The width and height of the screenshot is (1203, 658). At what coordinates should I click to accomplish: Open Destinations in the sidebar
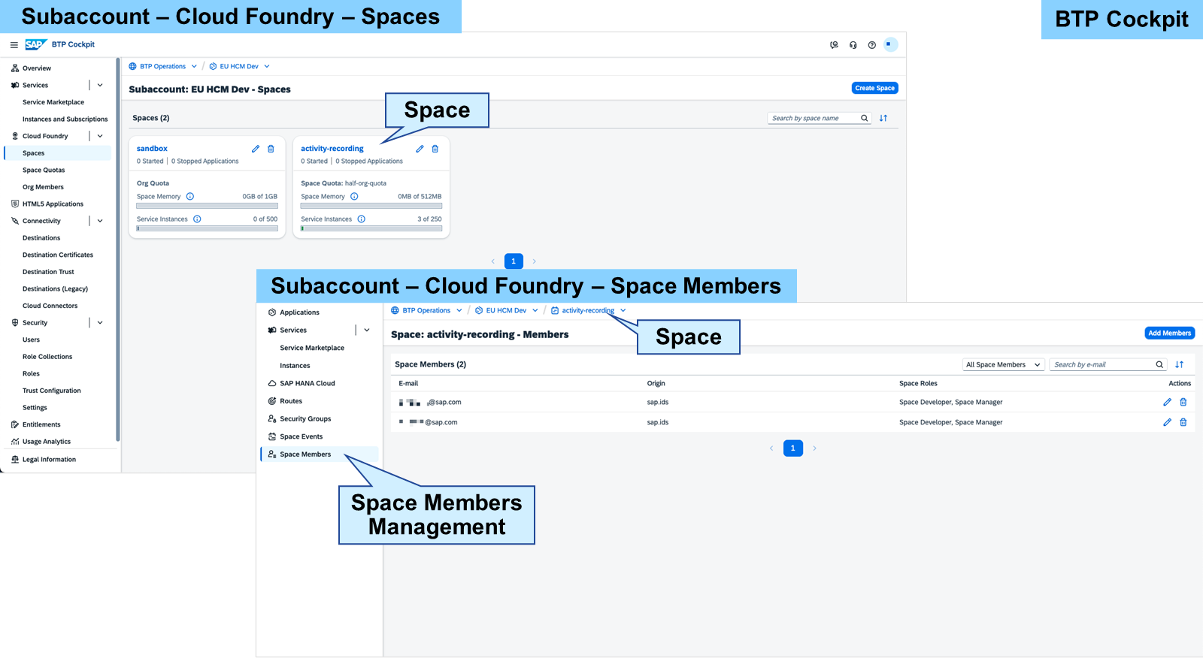41,238
